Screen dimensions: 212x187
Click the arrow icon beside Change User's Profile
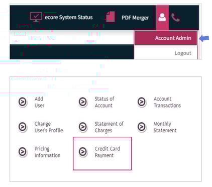pos(23,127)
